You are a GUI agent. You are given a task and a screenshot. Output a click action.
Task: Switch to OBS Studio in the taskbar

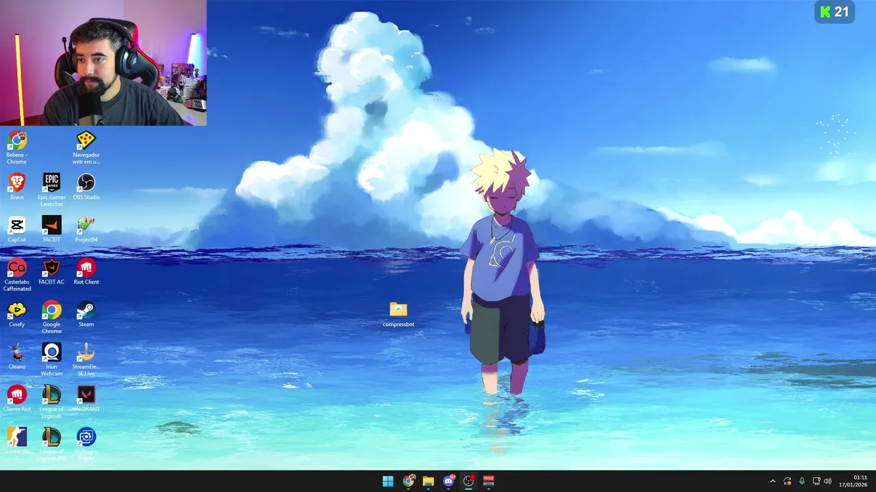(x=469, y=481)
